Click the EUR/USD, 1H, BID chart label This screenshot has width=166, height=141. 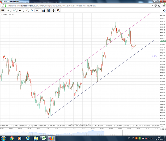coord(7,15)
